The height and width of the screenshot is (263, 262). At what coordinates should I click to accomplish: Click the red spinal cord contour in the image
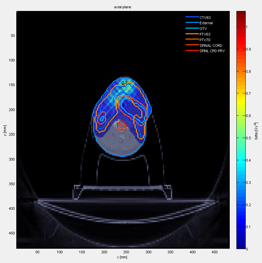(x=122, y=125)
